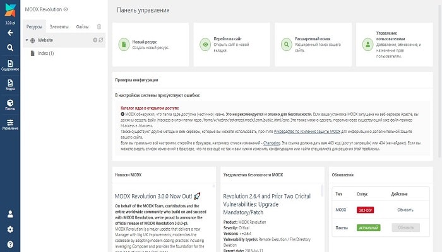The height and width of the screenshot is (252, 442).
Task: Open the trash bin tab icon
Action: (99, 26)
